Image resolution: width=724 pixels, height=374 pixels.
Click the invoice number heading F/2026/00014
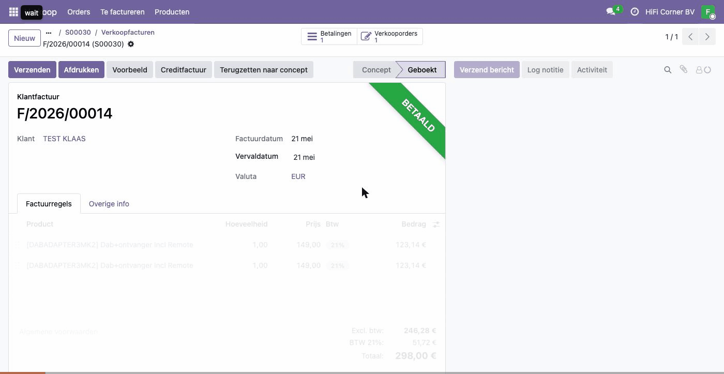65,113
